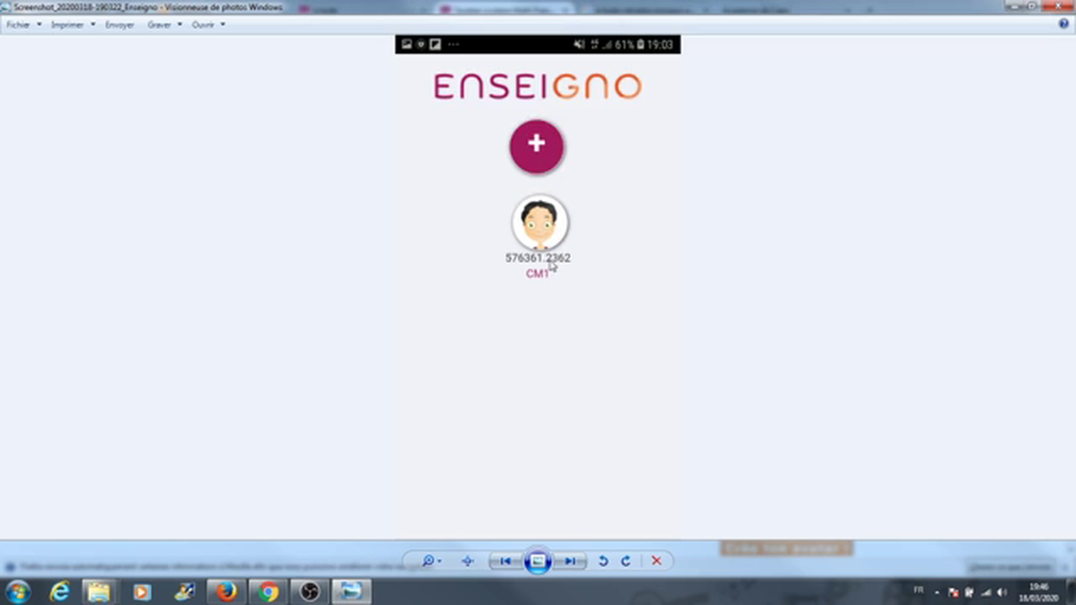The image size is (1076, 605).
Task: Open the Envoyer menu
Action: 119,24
